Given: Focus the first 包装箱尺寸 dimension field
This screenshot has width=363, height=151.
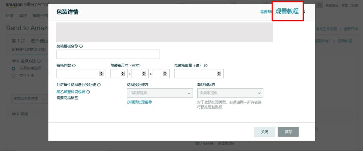Looking at the screenshot, I should point(119,74).
